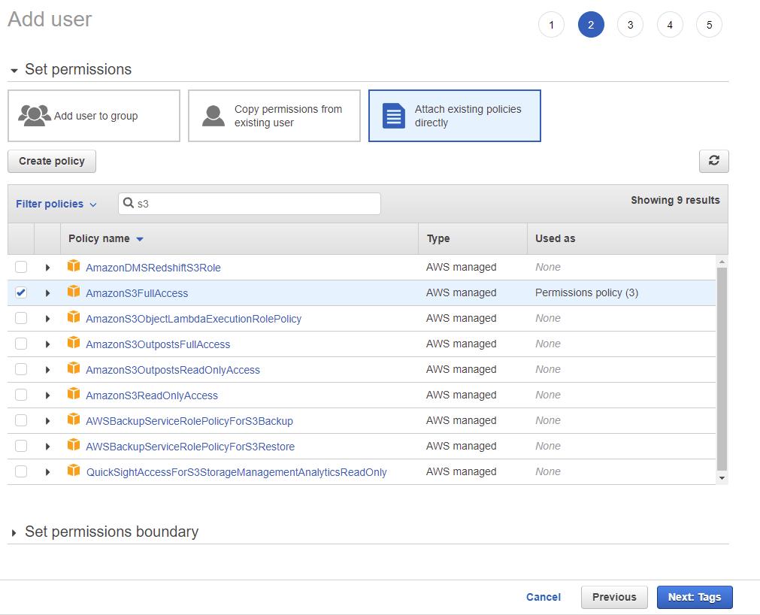Collapse the Set permissions section
The image size is (760, 615).
pyautogui.click(x=14, y=71)
